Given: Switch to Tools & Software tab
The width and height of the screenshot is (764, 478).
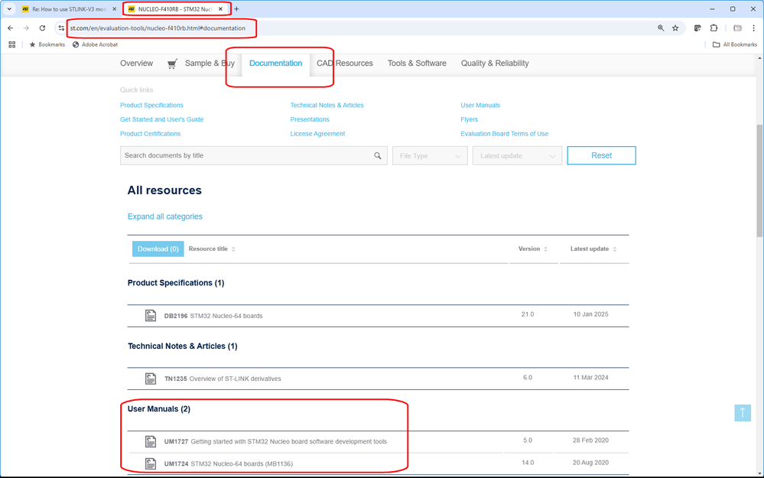Looking at the screenshot, I should [417, 63].
